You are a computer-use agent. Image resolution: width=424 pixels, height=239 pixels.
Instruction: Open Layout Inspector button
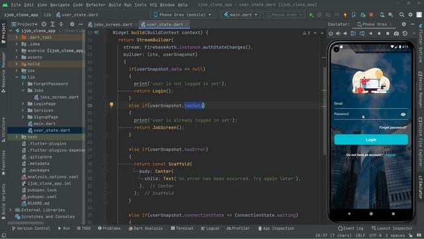click(392, 228)
